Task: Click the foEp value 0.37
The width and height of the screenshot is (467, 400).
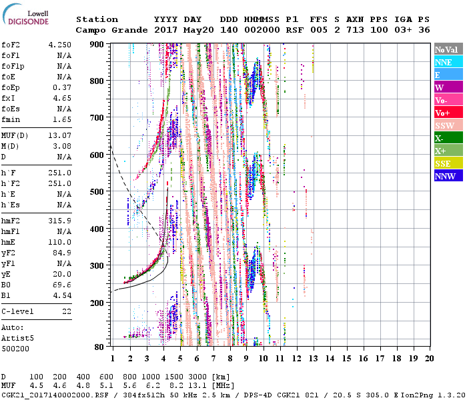Action: [62, 87]
